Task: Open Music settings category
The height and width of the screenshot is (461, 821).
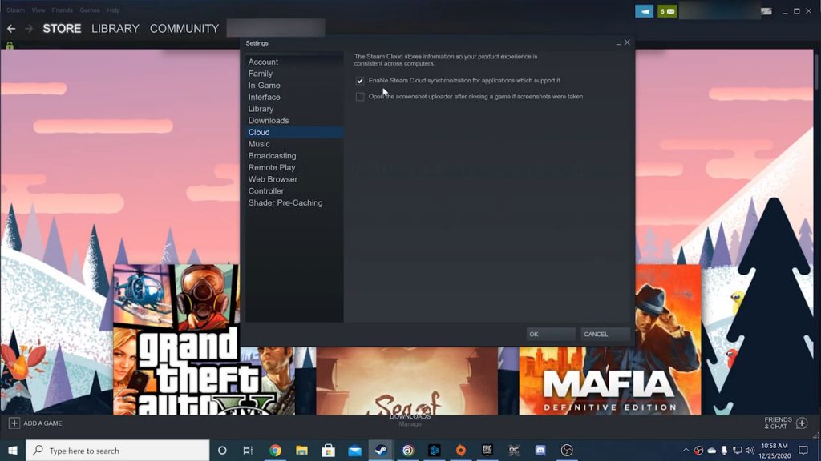Action: (x=294, y=144)
